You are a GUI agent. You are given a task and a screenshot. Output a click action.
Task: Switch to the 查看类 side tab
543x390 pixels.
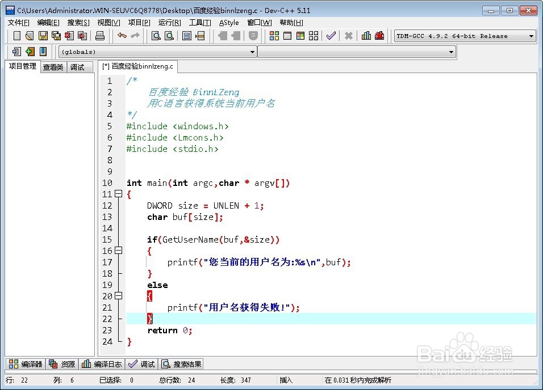53,67
